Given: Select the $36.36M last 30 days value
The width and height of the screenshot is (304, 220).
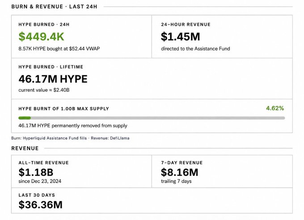Looking at the screenshot, I should tap(41, 205).
